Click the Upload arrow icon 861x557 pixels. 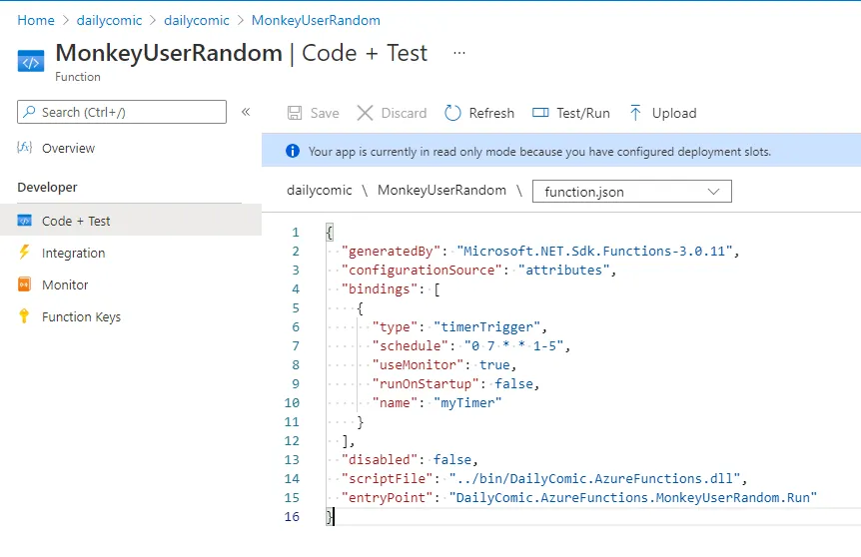pos(635,113)
